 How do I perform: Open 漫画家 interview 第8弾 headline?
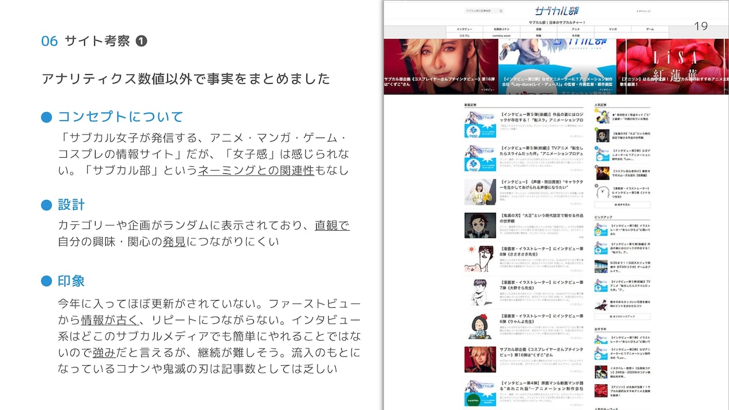tap(542, 250)
